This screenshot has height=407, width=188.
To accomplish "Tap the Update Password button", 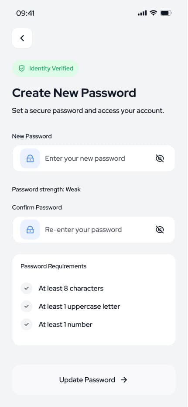I will [94, 380].
